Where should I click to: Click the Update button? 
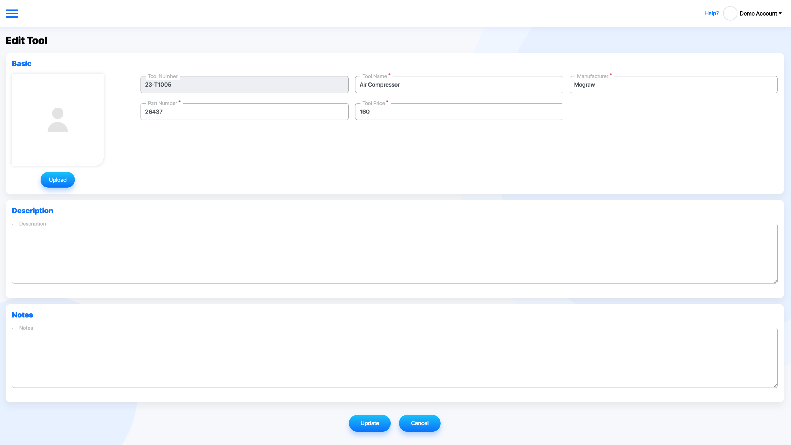[x=370, y=423]
